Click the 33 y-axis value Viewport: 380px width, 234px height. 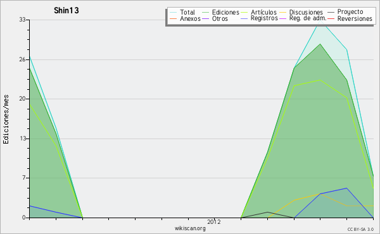tap(23, 20)
